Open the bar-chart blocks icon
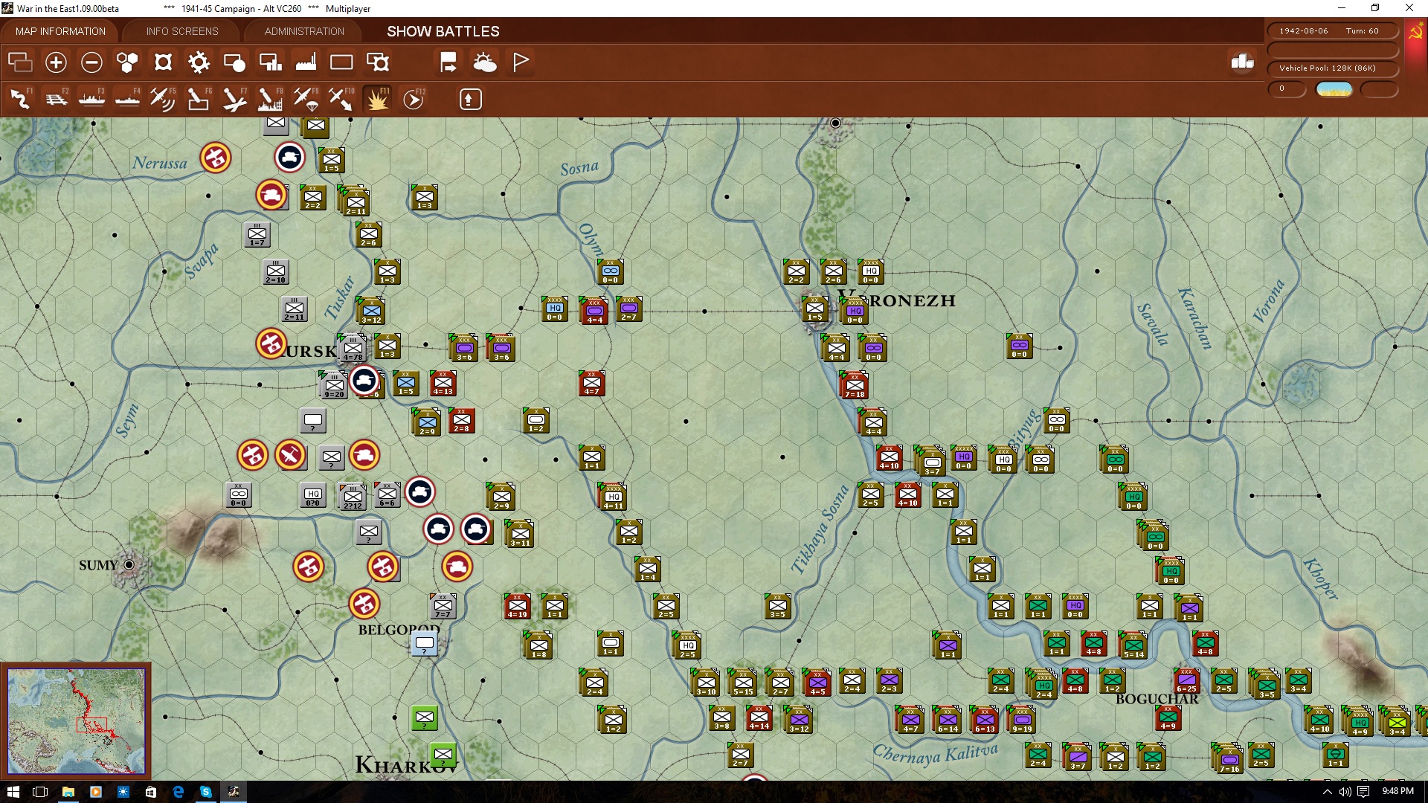This screenshot has height=803, width=1428. [1242, 62]
